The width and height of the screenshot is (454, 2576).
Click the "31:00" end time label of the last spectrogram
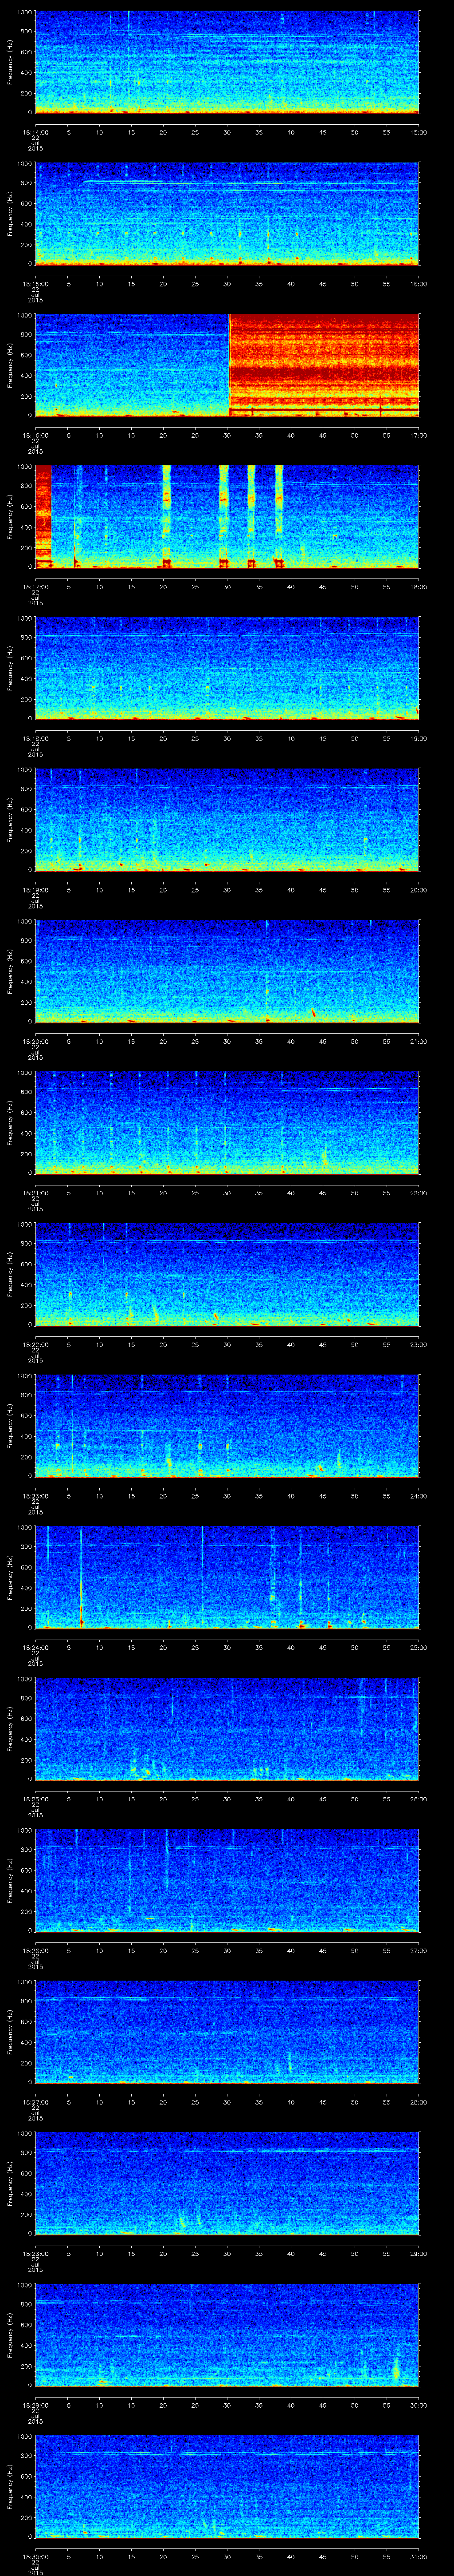pyautogui.click(x=418, y=2557)
